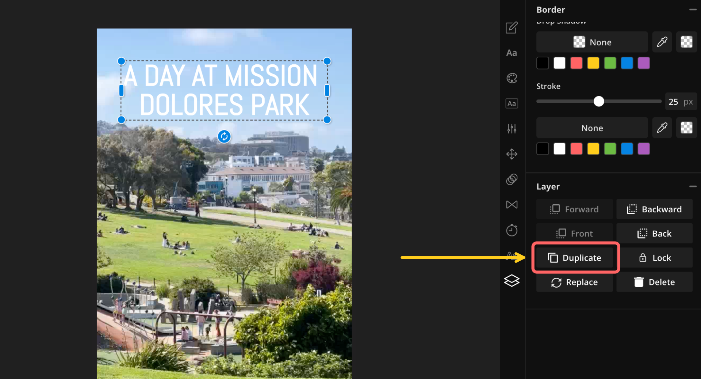
Task: Collapse the Layer section
Action: click(693, 186)
